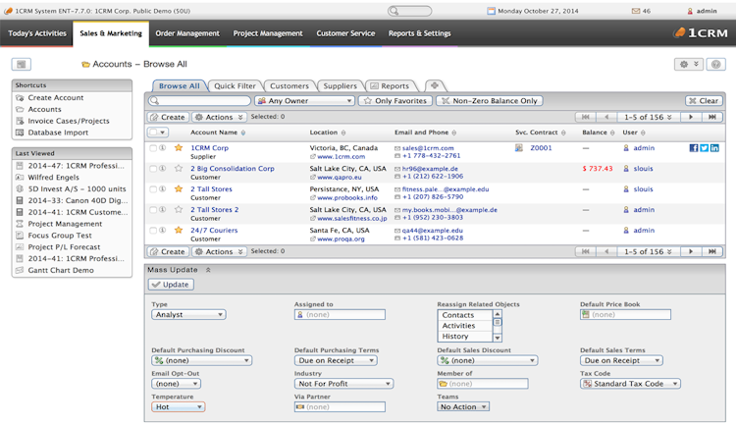Open the Customer Service menu
This screenshot has width=736, height=425.
pos(345,33)
